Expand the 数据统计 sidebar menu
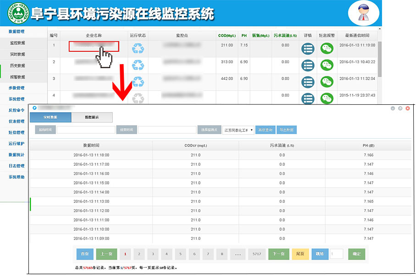The width and height of the screenshot is (416, 276). click(x=17, y=155)
